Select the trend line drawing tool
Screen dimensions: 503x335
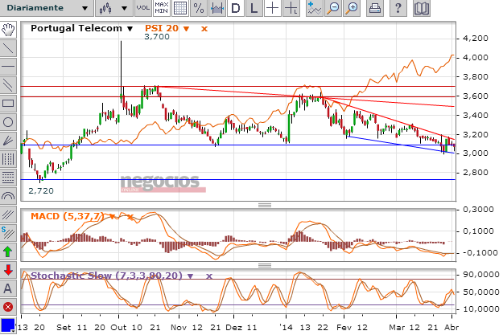pos(8,48)
